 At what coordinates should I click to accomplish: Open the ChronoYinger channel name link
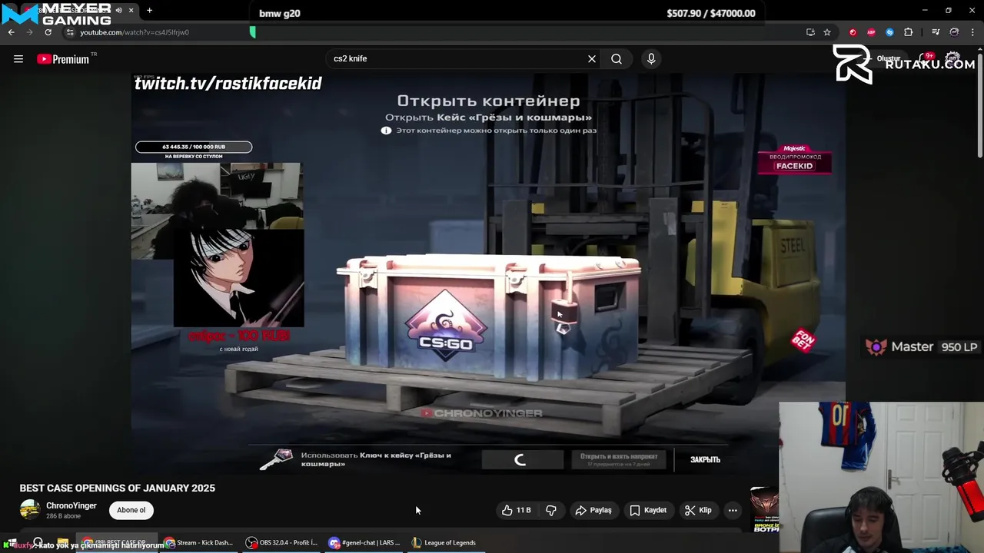pos(71,505)
